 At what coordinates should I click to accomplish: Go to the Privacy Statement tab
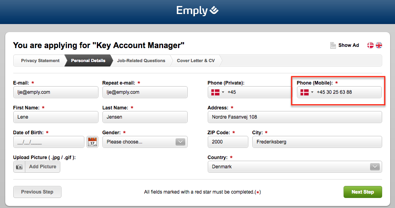point(40,61)
